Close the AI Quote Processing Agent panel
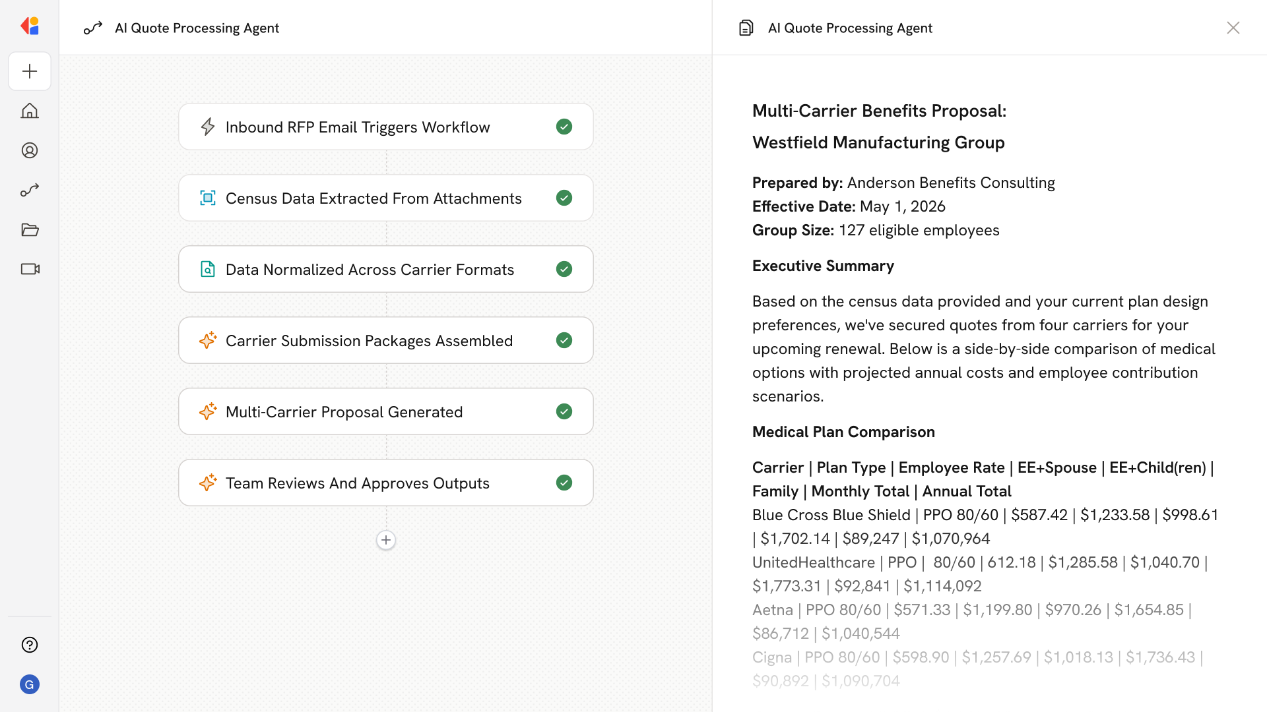This screenshot has width=1267, height=712. pos(1233,28)
